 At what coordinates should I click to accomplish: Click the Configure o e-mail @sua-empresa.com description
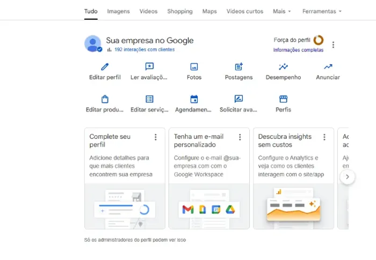pos(207,166)
